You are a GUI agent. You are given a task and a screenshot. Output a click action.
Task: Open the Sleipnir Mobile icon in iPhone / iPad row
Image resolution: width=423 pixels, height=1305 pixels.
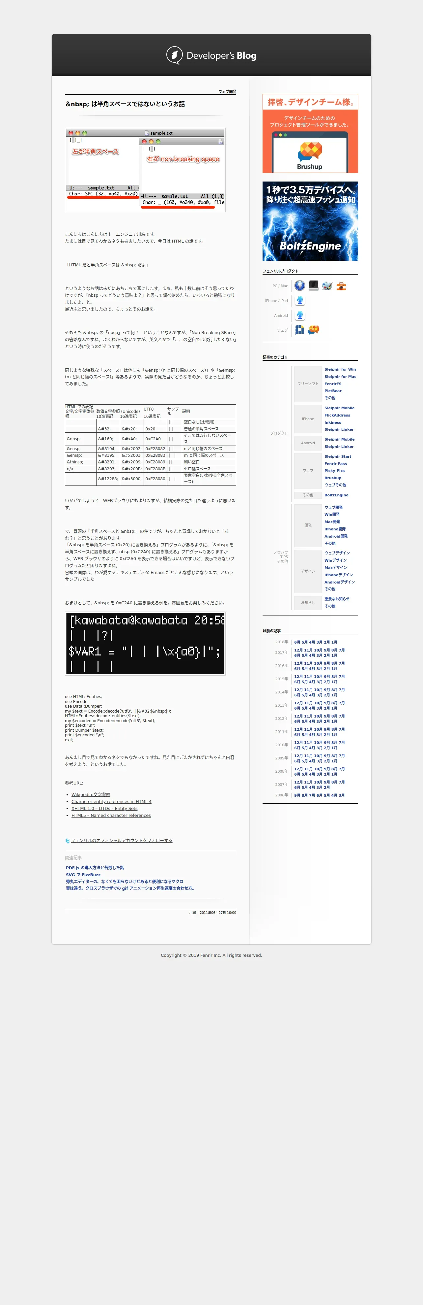coord(300,300)
